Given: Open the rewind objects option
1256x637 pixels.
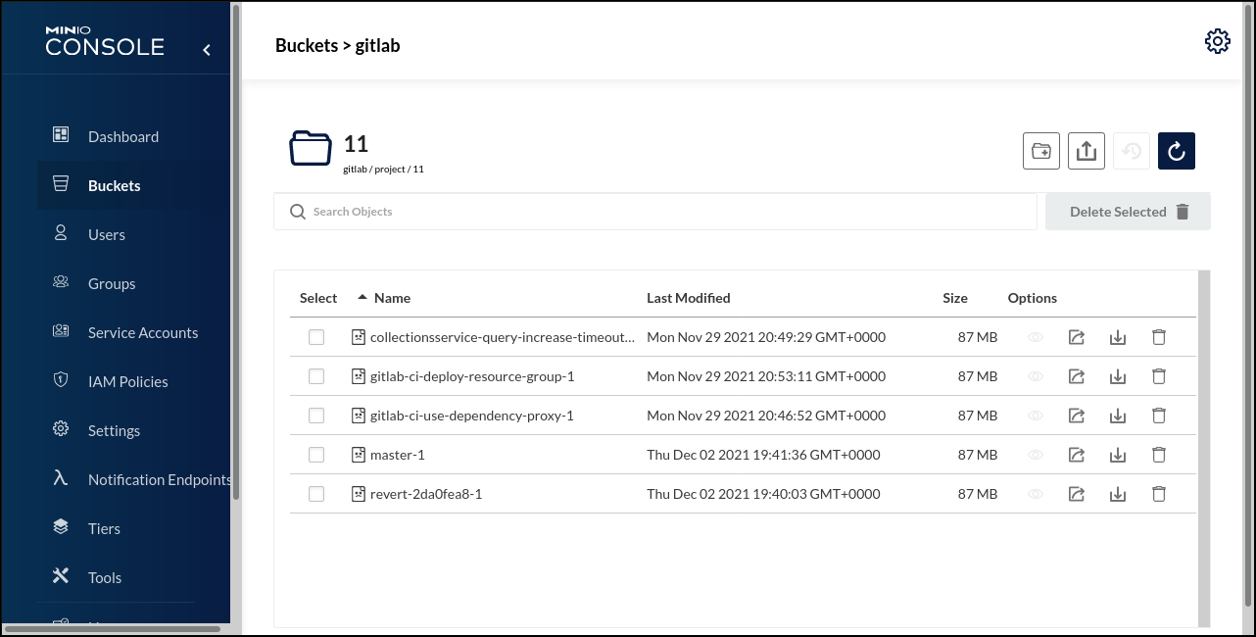Looking at the screenshot, I should 1131,150.
